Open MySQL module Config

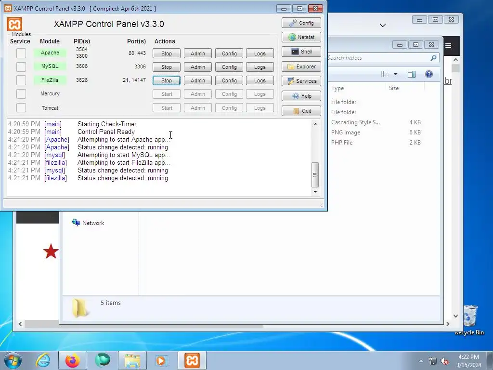coord(229,67)
